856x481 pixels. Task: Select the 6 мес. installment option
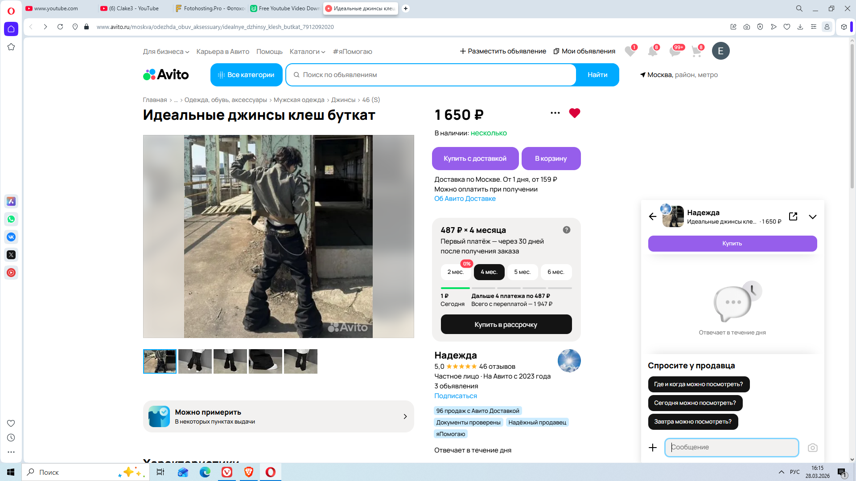coord(556,272)
